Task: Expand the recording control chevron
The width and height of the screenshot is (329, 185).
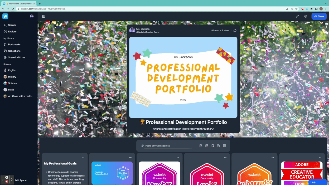Action: coord(12,179)
